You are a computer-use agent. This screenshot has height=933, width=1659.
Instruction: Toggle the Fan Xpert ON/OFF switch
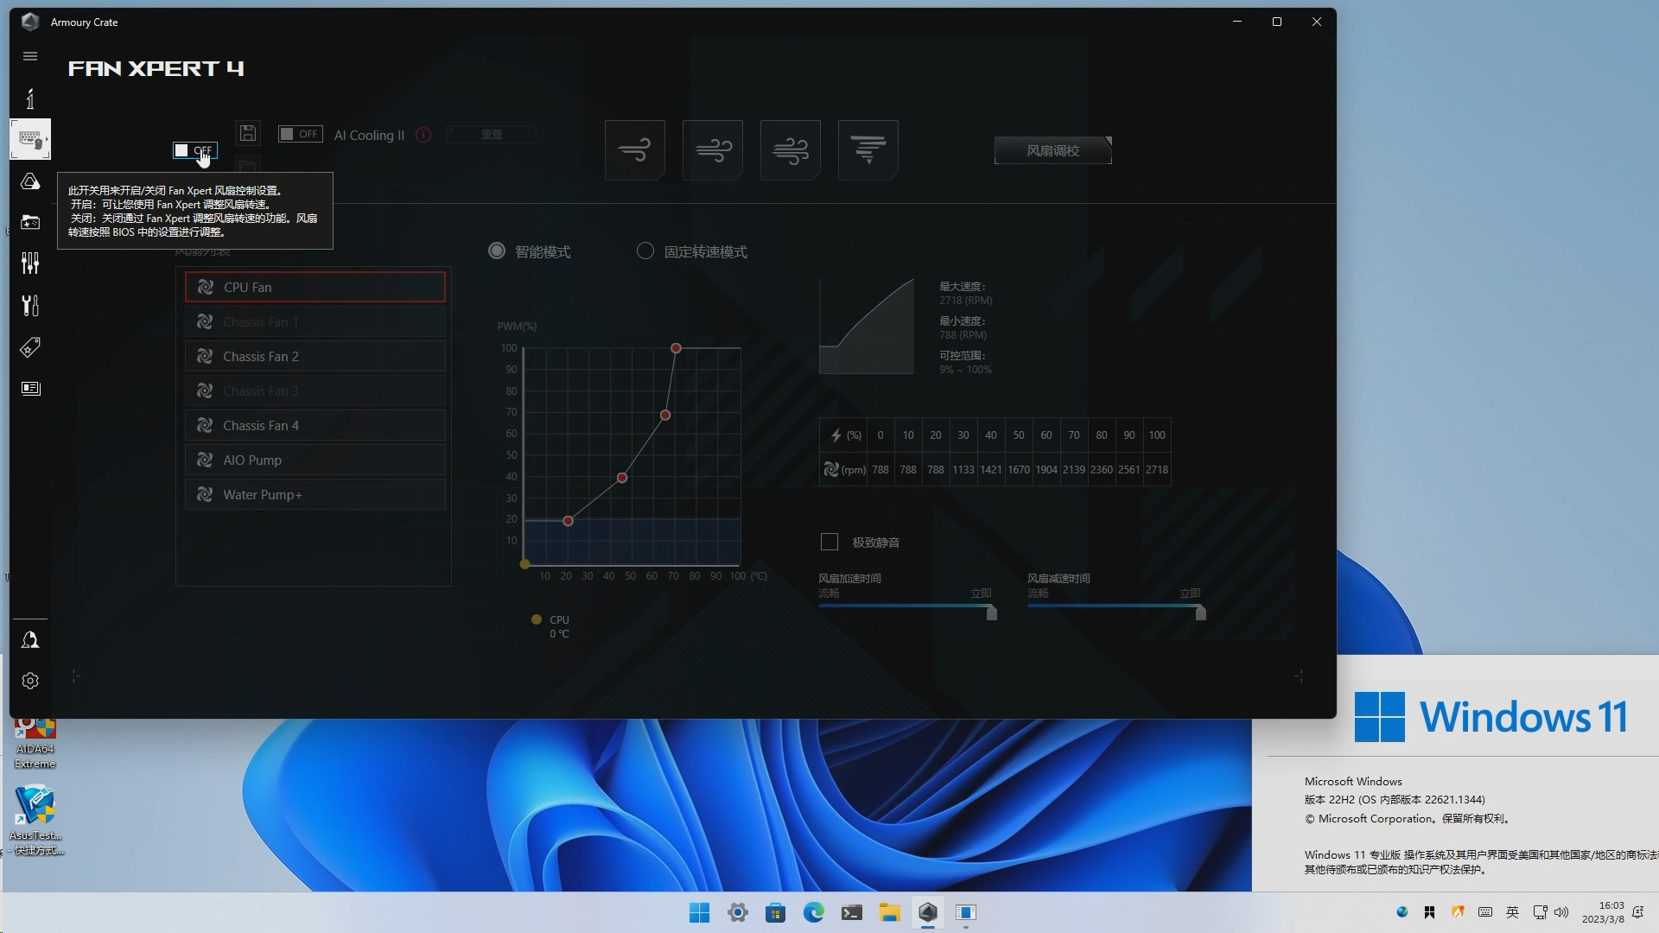(x=194, y=151)
